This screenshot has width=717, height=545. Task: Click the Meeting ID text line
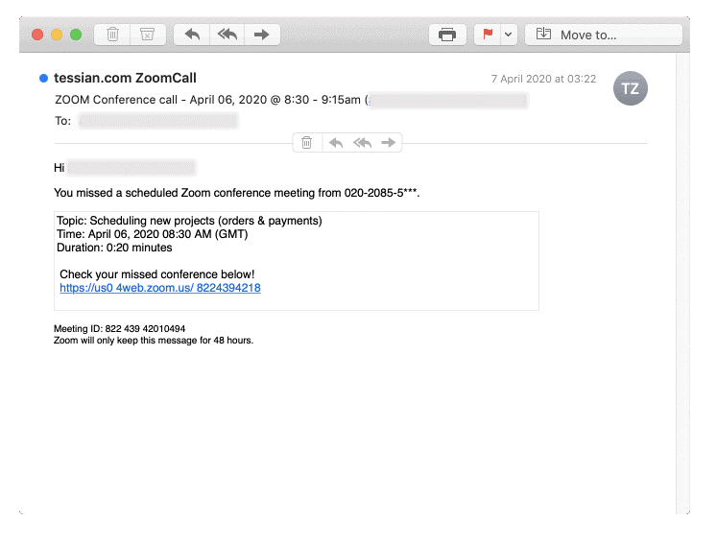[x=119, y=328]
